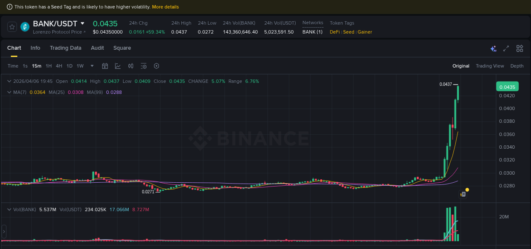Collapse the Vol(BANK) indicator chevron
Screen dimensions: 531x249
click(x=9, y=209)
